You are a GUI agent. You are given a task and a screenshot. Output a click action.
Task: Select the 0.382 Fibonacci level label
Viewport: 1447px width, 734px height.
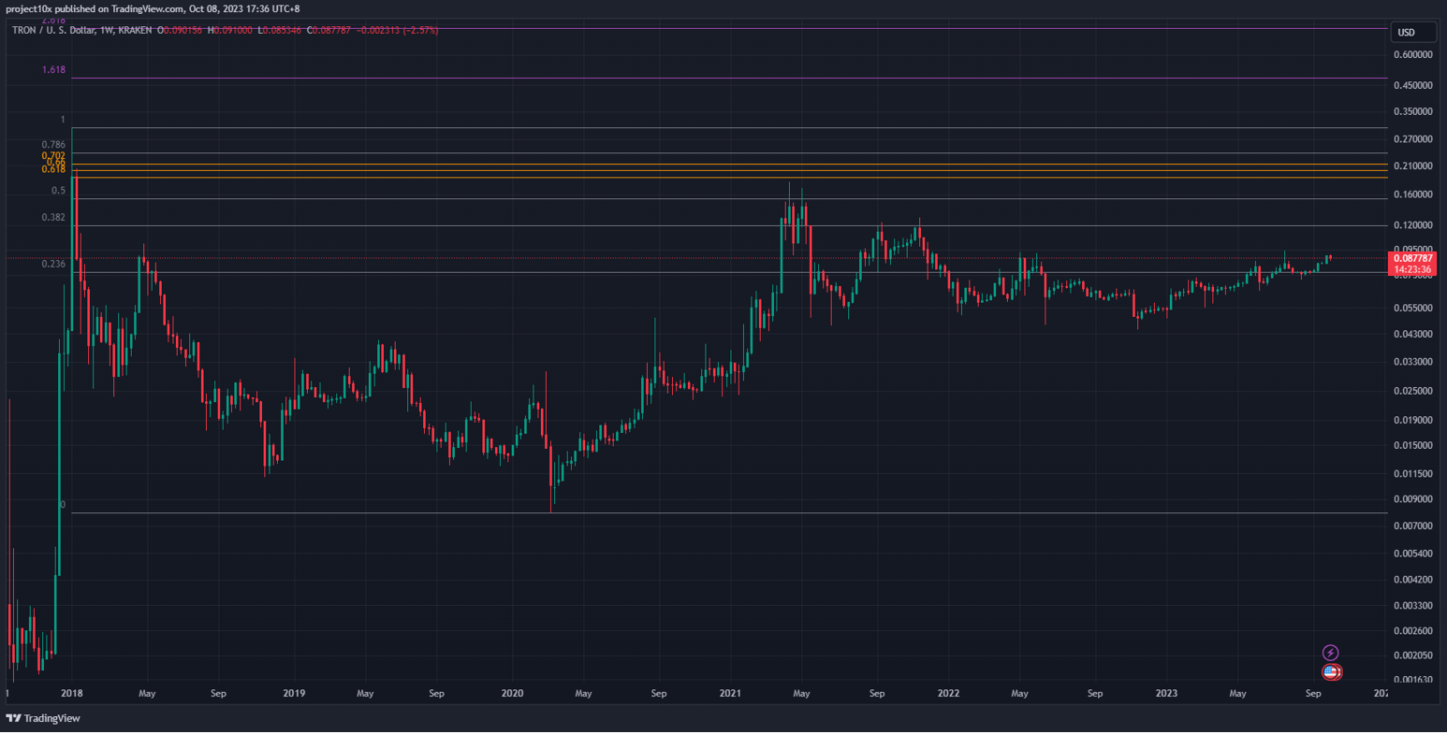[x=53, y=218]
